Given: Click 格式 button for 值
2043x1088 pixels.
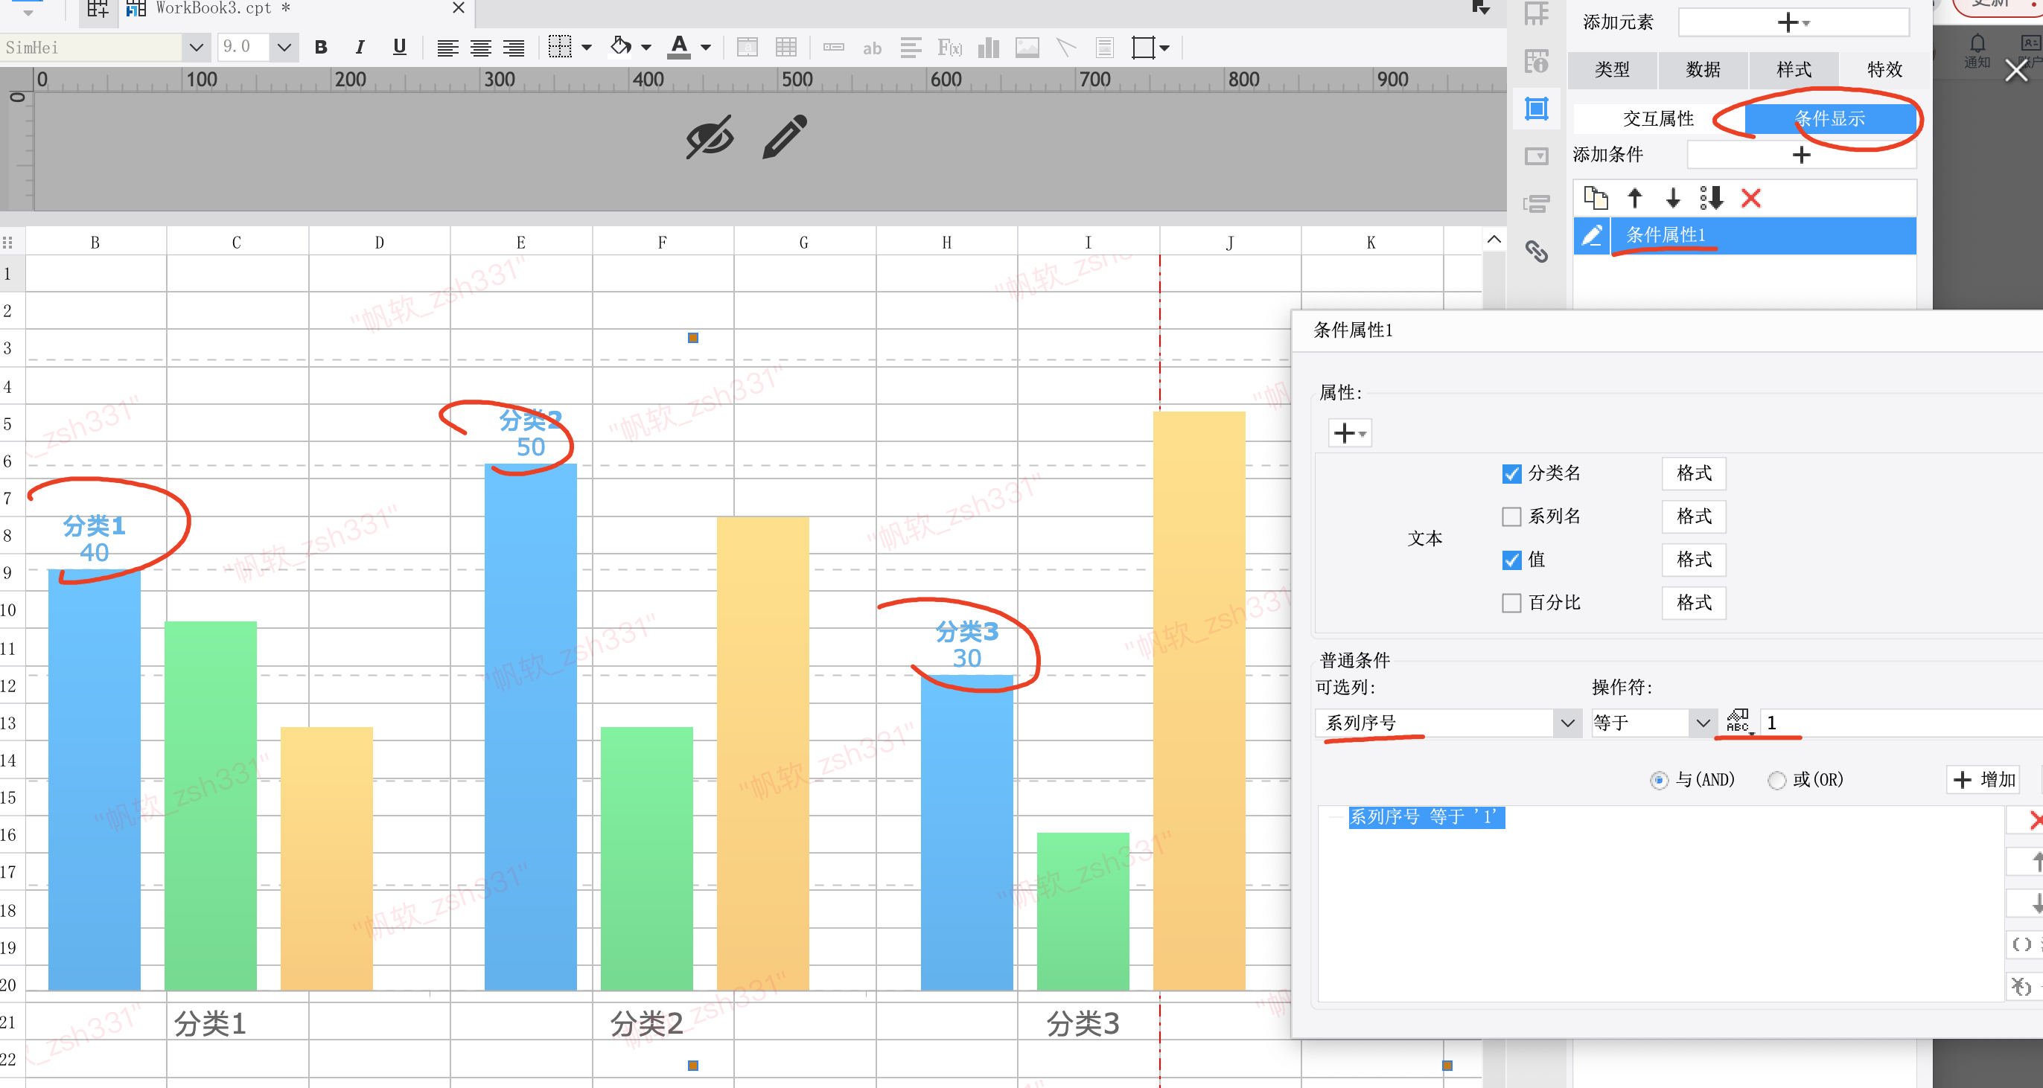Looking at the screenshot, I should coord(1693,560).
